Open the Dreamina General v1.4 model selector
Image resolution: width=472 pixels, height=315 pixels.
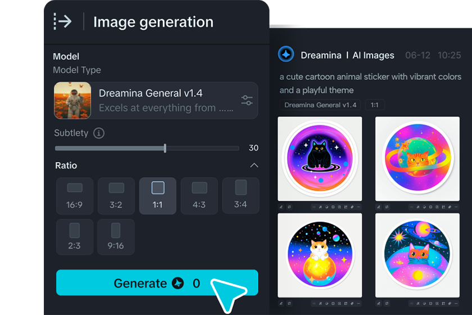pyautogui.click(x=156, y=100)
